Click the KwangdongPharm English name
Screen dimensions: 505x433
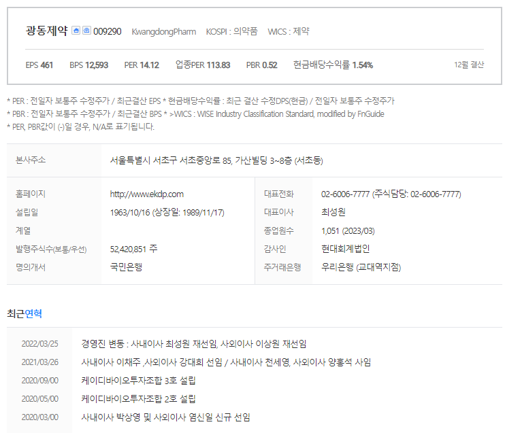pyautogui.click(x=163, y=31)
